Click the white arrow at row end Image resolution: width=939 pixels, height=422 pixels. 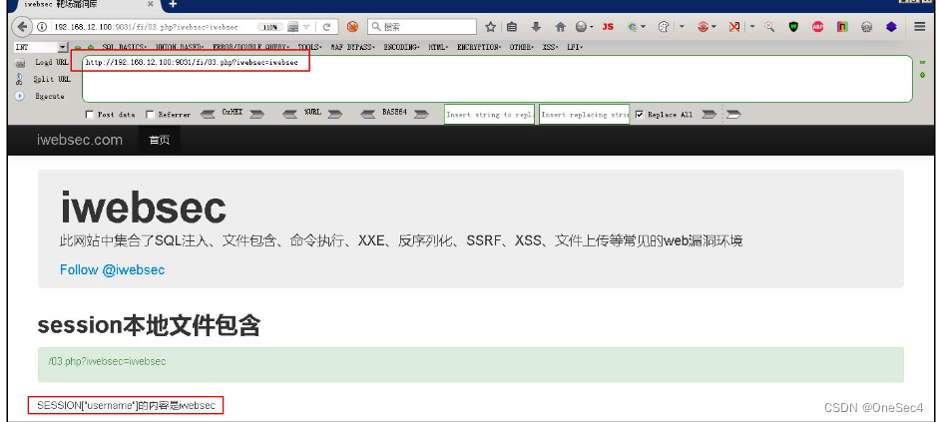point(733,115)
